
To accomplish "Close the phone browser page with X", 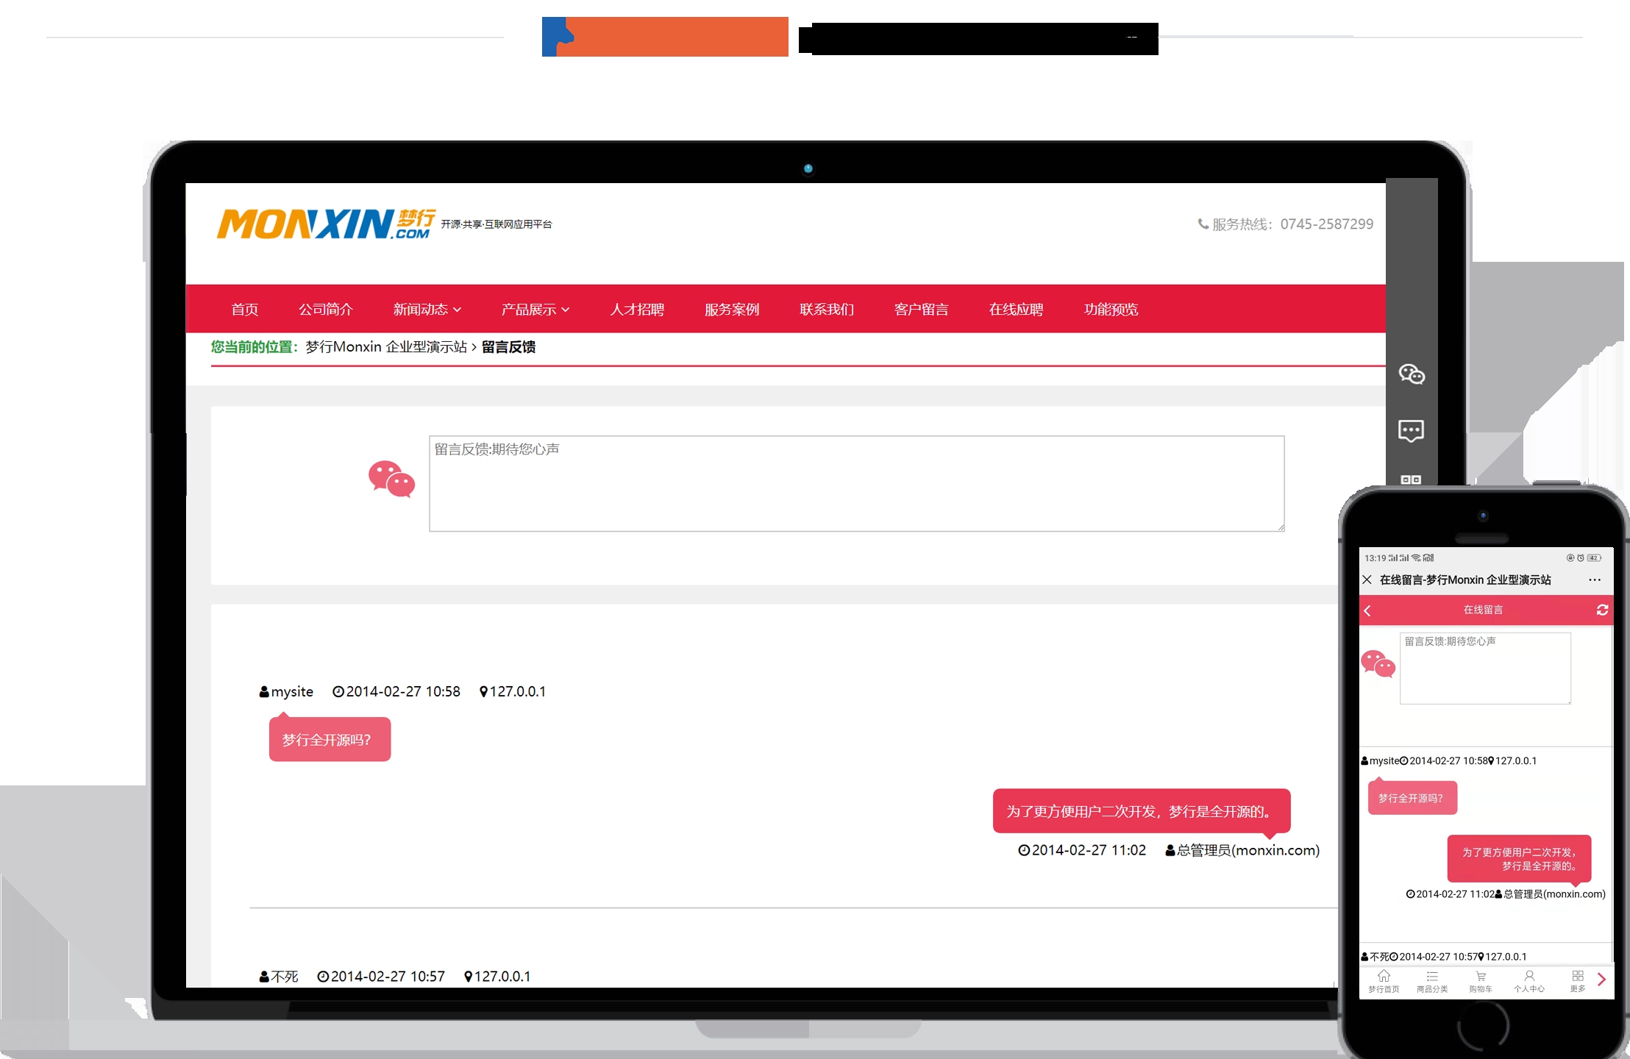I will pyautogui.click(x=1367, y=580).
